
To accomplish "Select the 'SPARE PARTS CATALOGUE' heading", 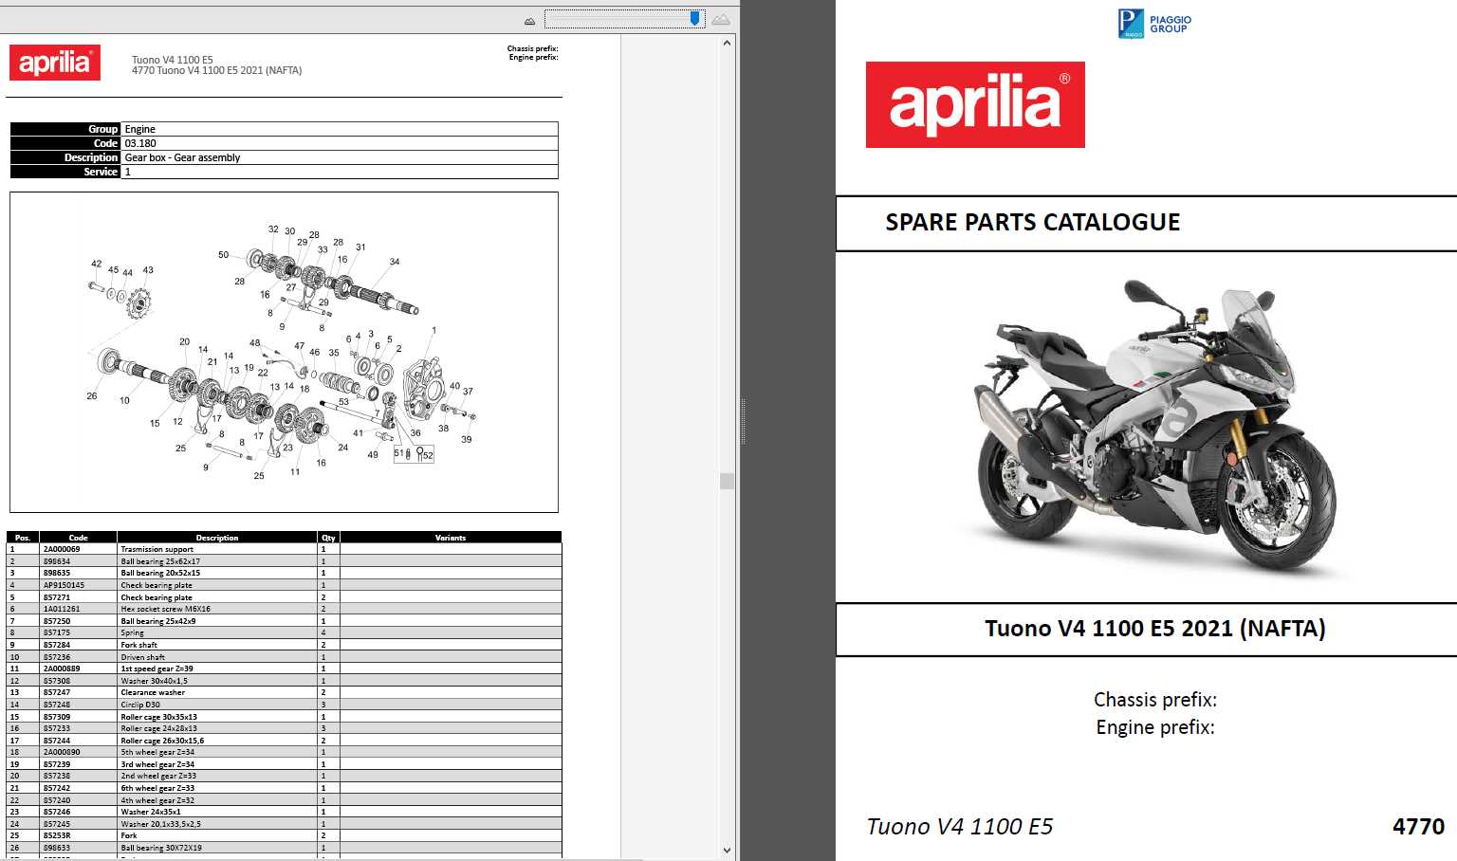I will coord(1032,223).
